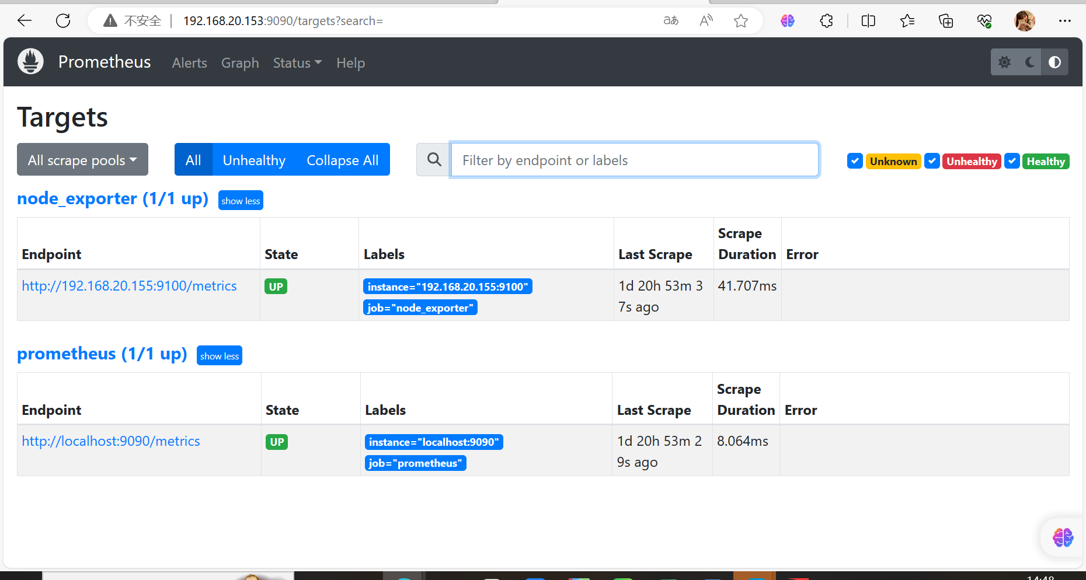This screenshot has height=580, width=1086.
Task: Open prometheus (1/1 up) heading link
Action: coord(102,354)
